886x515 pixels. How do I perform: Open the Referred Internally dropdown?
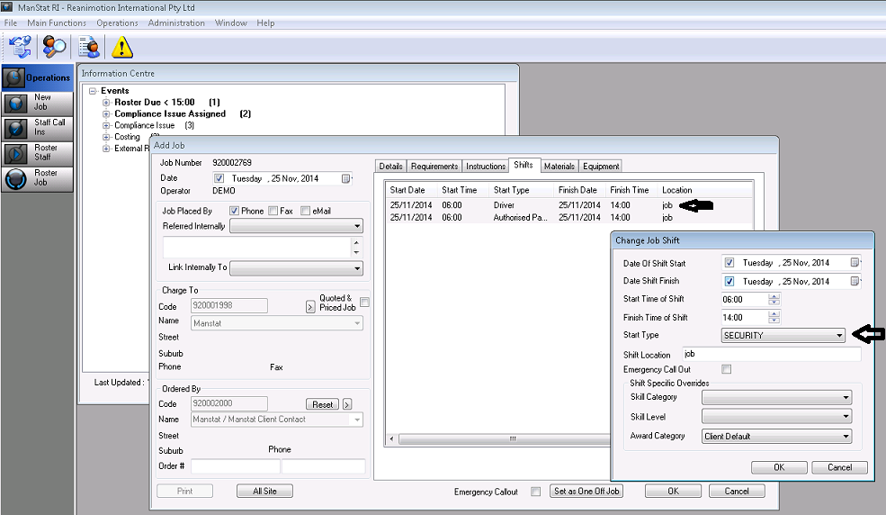297,226
